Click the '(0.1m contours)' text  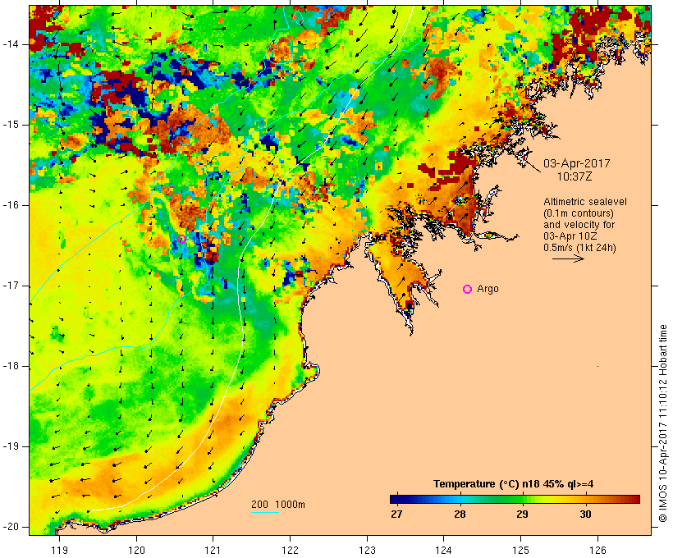click(x=579, y=213)
